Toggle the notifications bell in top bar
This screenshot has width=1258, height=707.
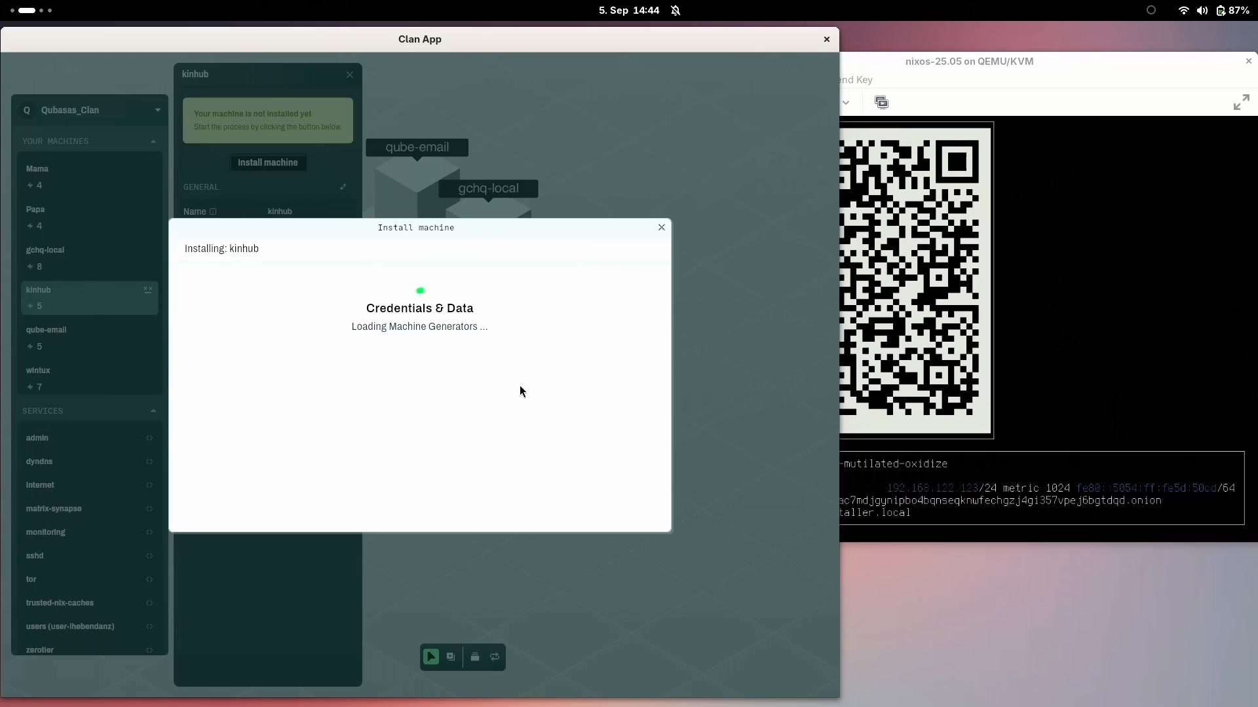676,10
